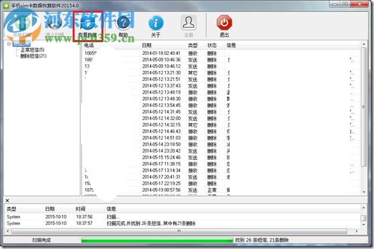Click the log panel scrollbar up arrow
Image resolution: width=374 pixels, height=249 pixels.
(x=363, y=208)
